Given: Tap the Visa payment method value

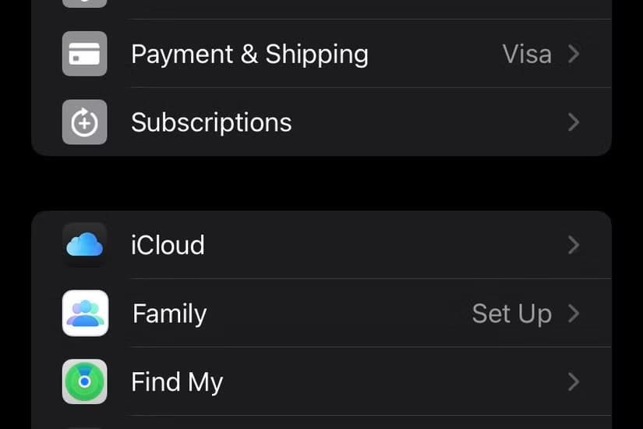Looking at the screenshot, I should pos(527,54).
